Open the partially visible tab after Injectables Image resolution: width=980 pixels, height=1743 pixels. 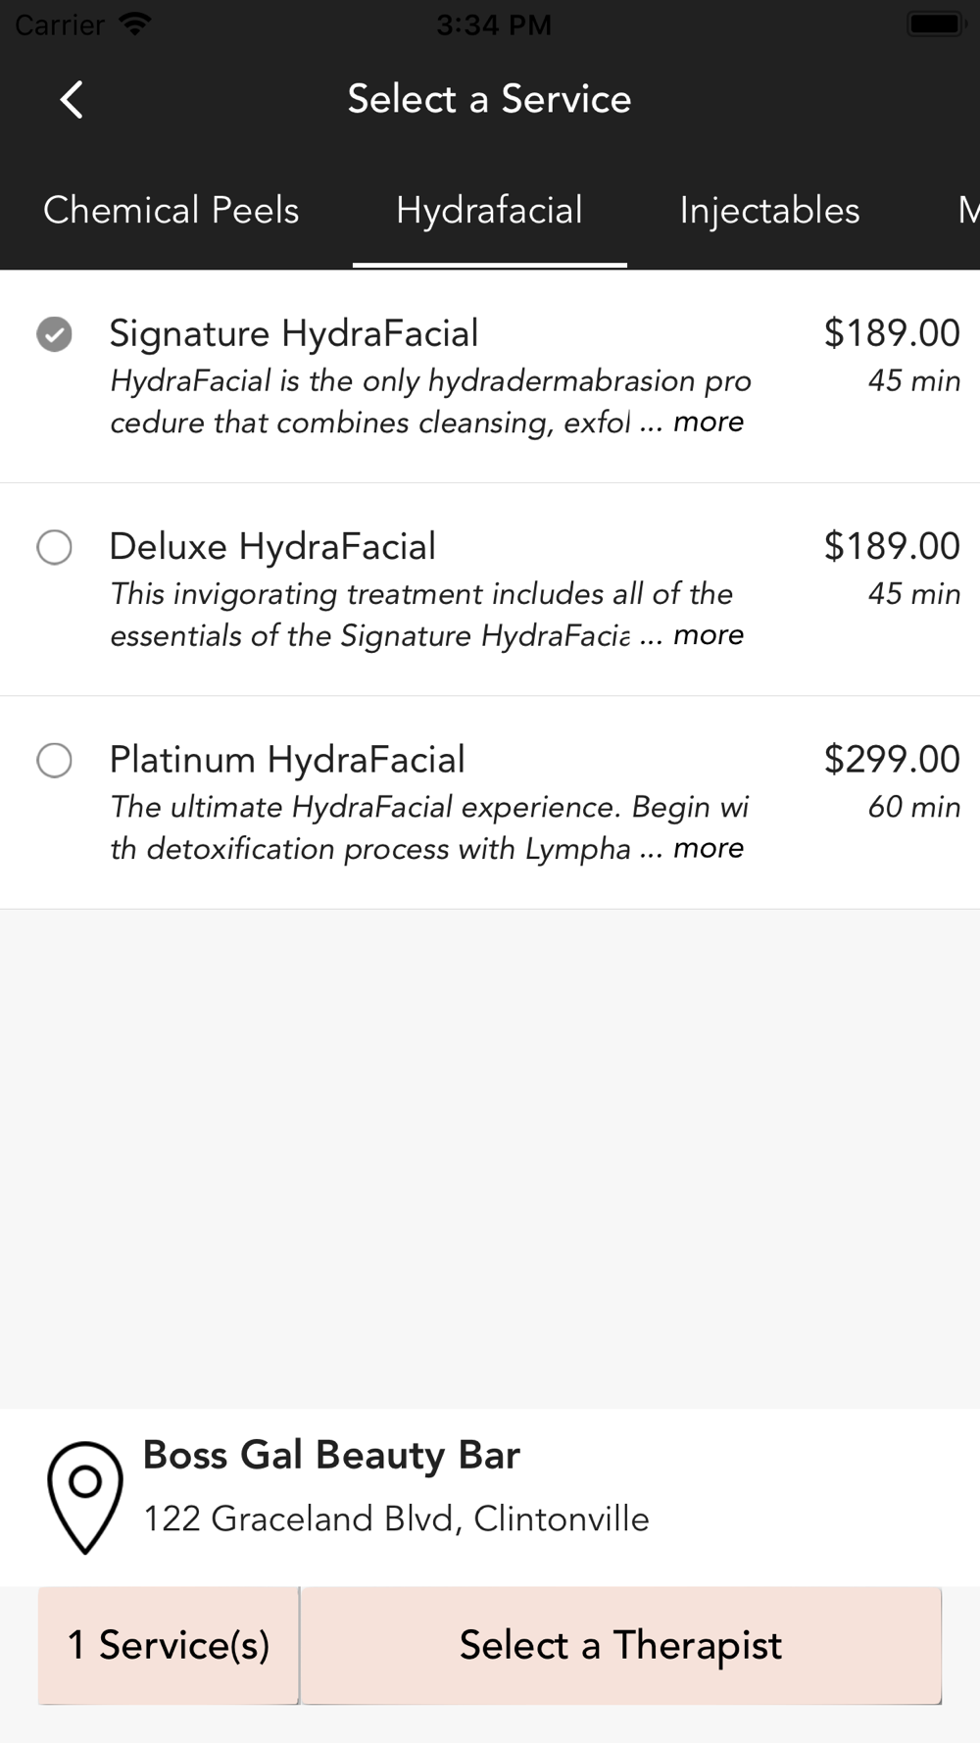[967, 210]
